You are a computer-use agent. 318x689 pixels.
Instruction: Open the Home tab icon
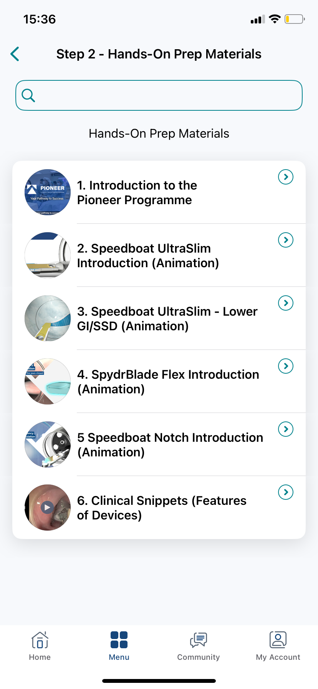40,640
